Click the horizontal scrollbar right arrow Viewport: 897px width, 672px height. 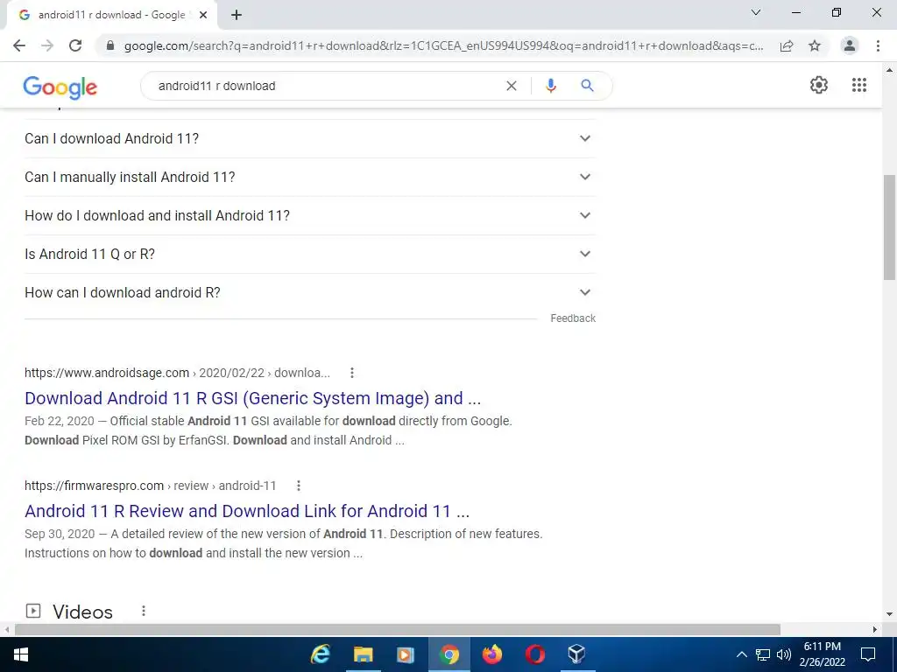pyautogui.click(x=875, y=630)
